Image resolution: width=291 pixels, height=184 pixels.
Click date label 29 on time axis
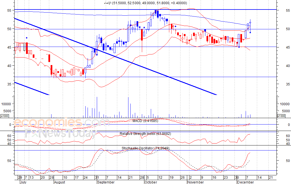20,178
